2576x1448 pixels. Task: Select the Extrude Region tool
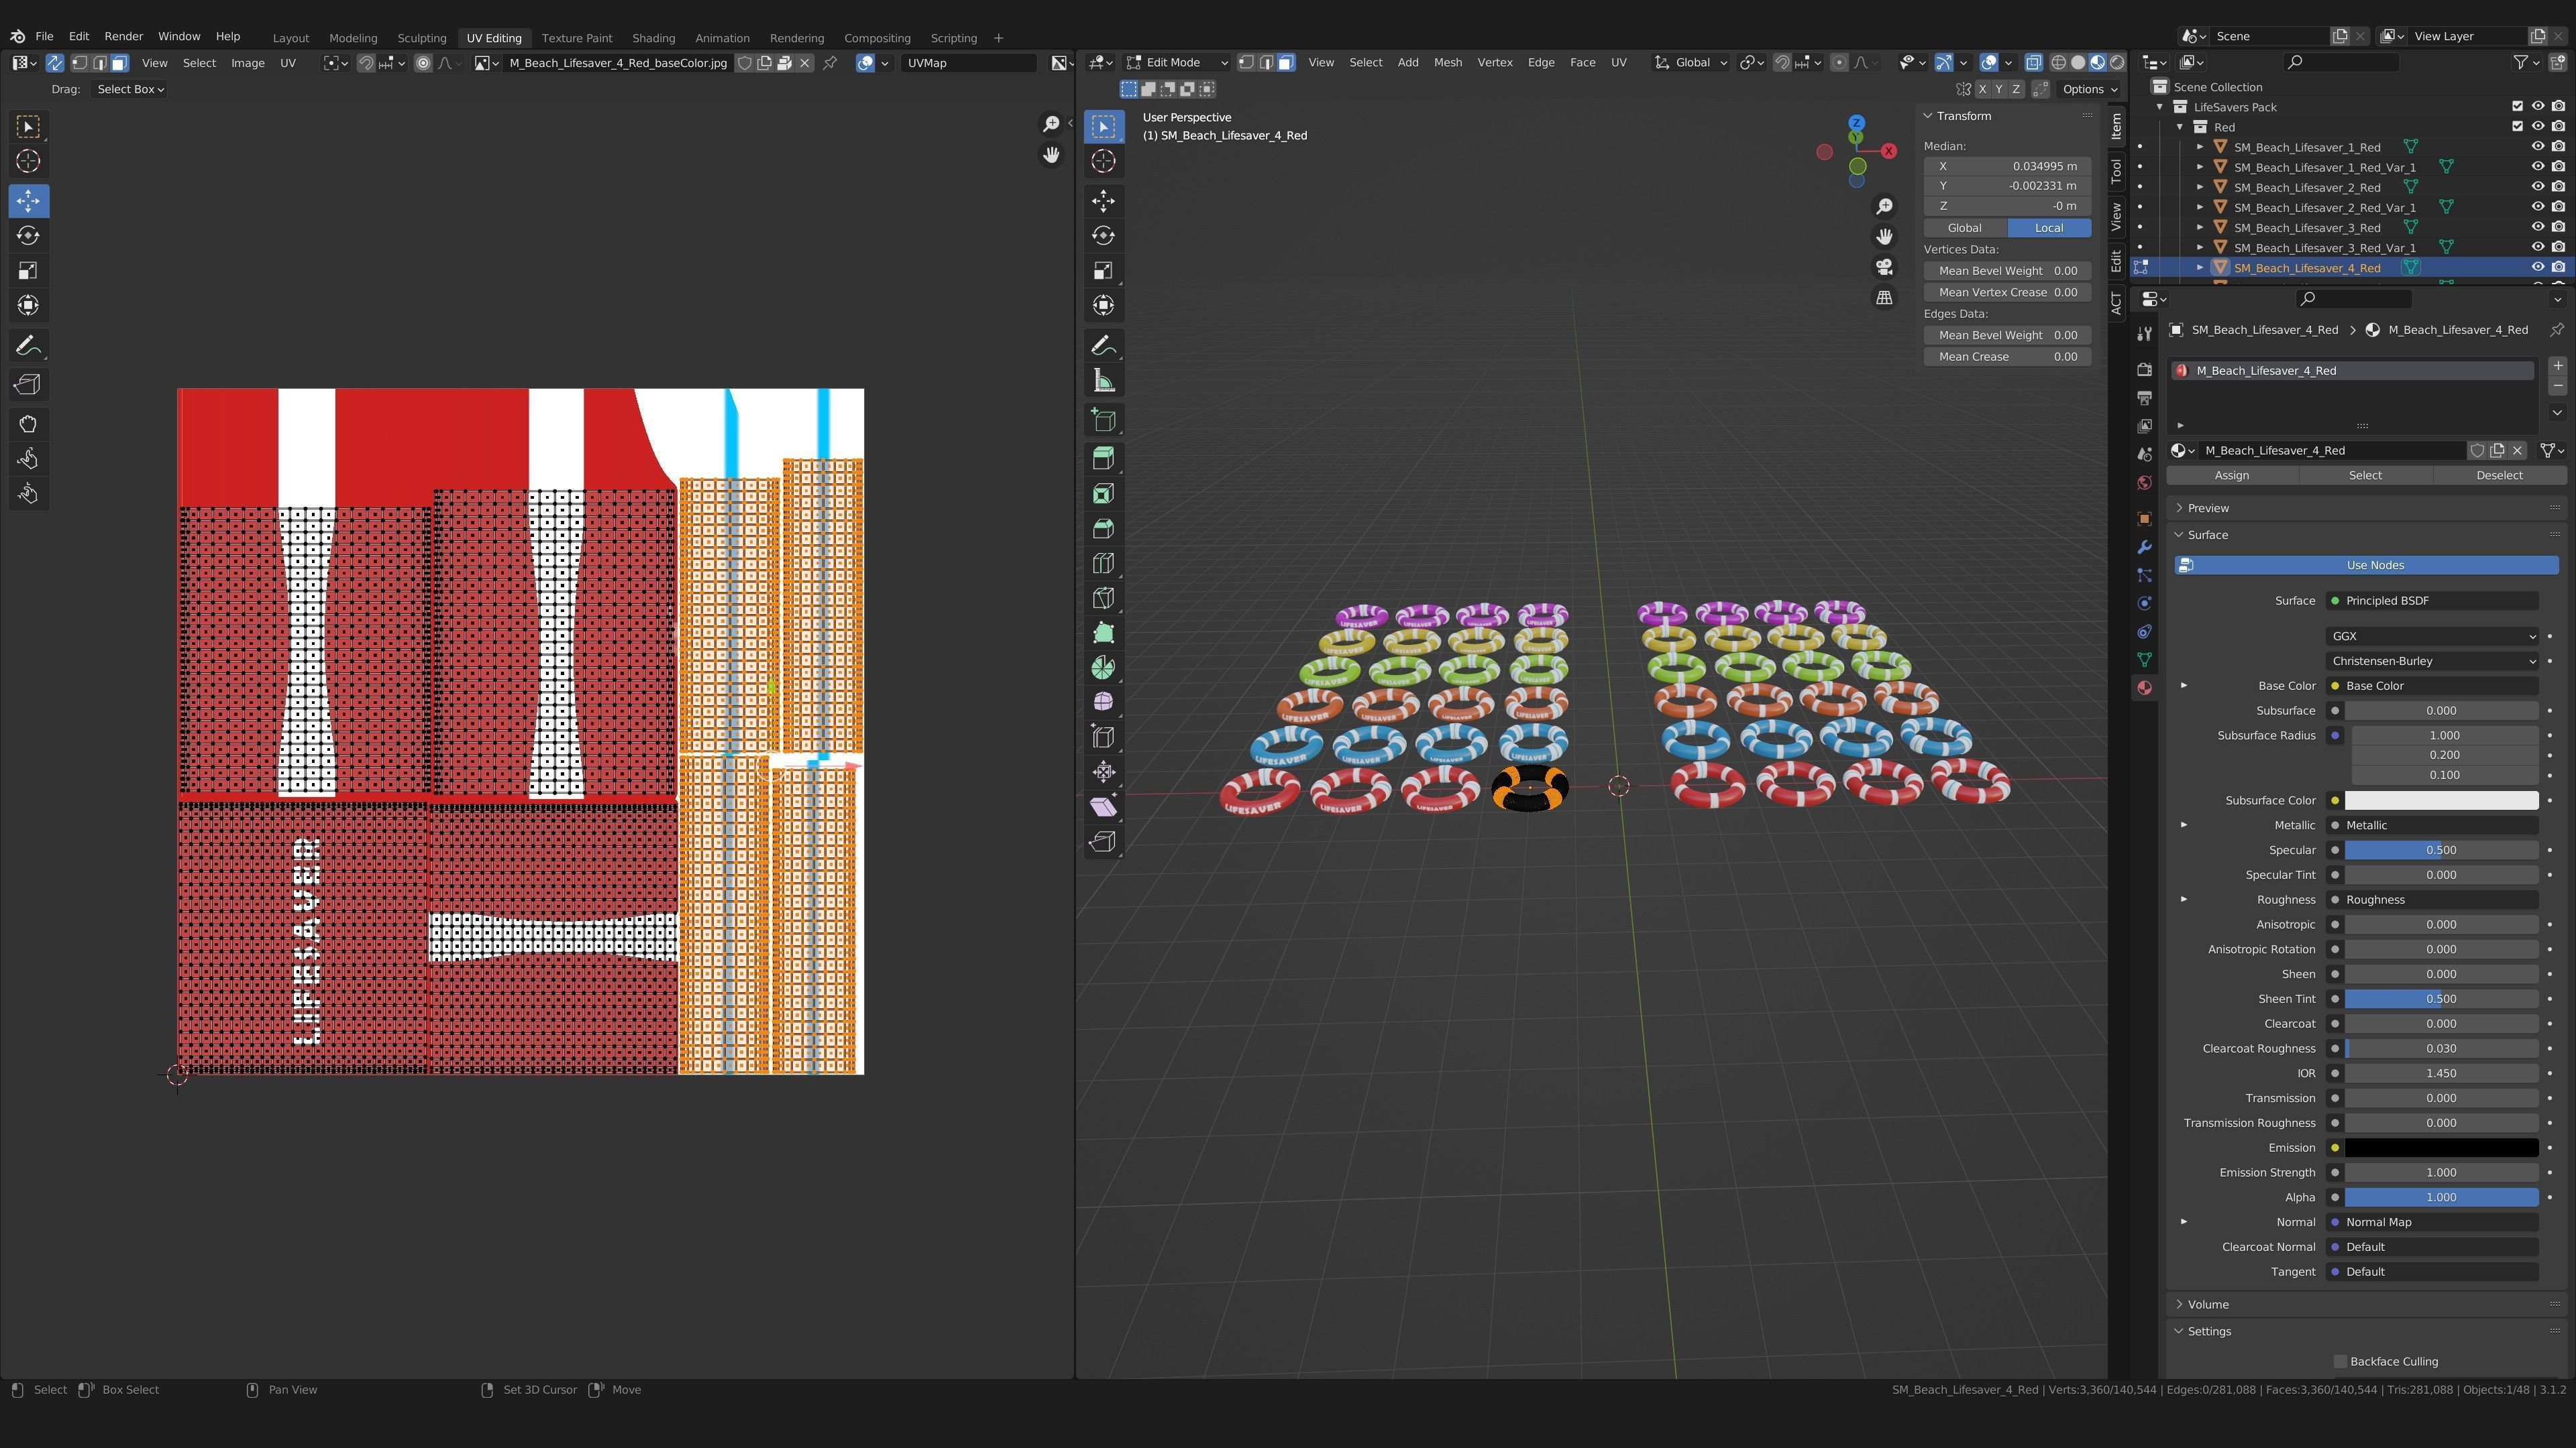1103,459
